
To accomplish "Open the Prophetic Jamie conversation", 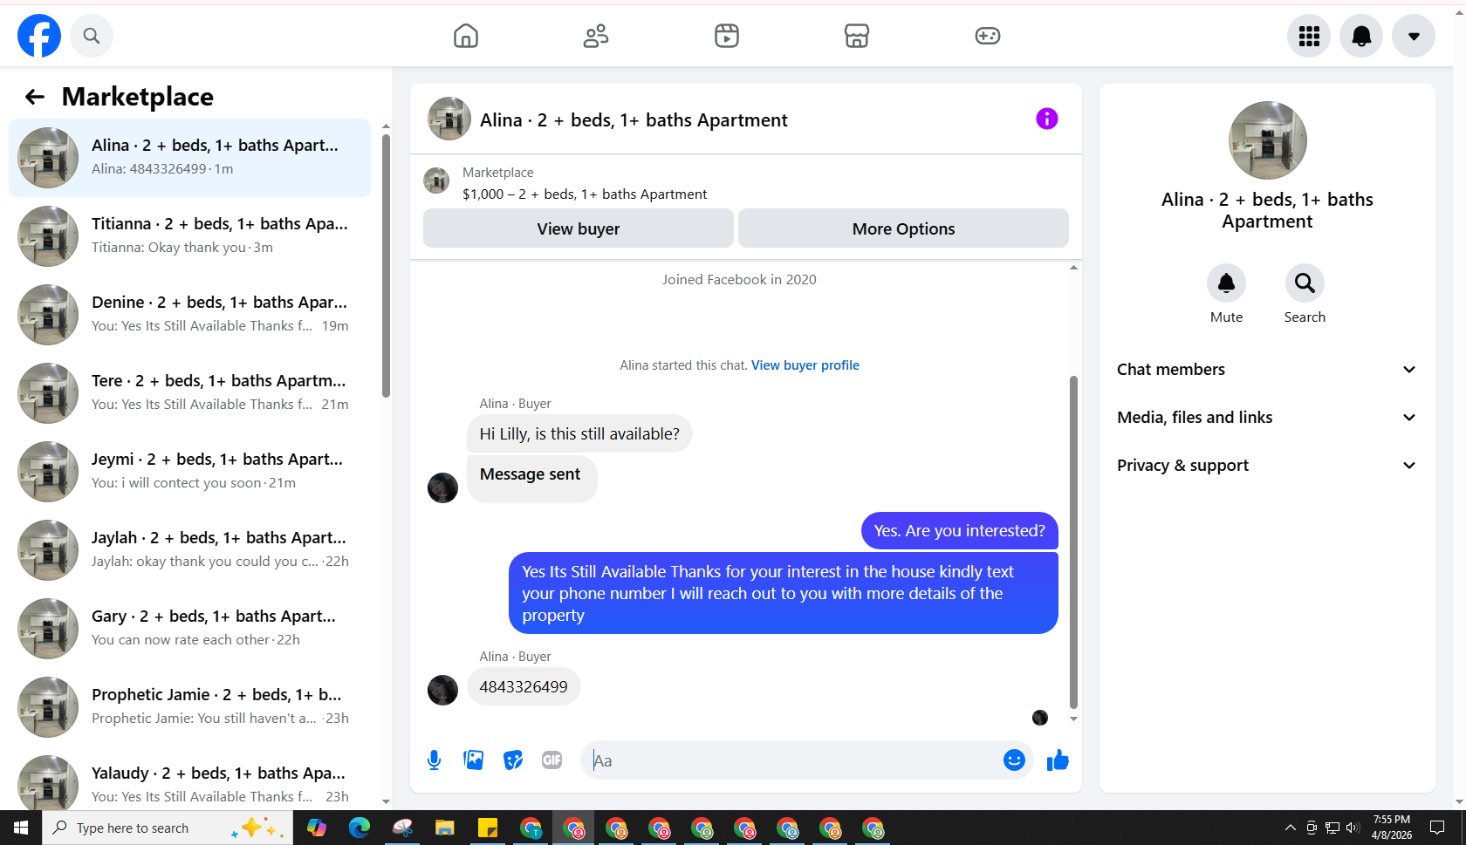I will click(x=189, y=707).
